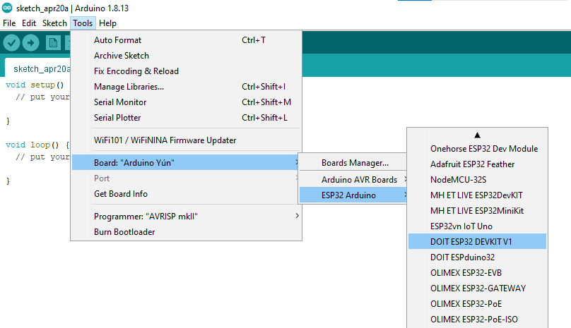Select OLIMEX ESP32-GATEWAY board
Viewport: 571px width, 328px height.
click(477, 288)
